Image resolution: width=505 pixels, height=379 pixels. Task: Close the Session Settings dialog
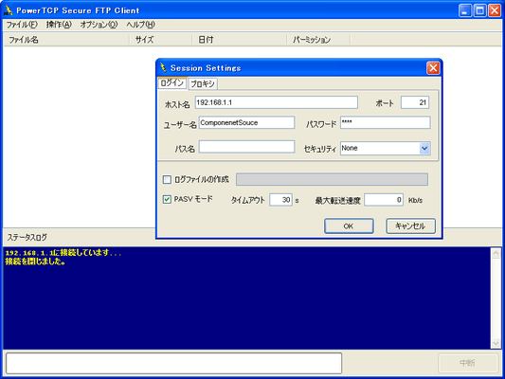pyautogui.click(x=433, y=68)
